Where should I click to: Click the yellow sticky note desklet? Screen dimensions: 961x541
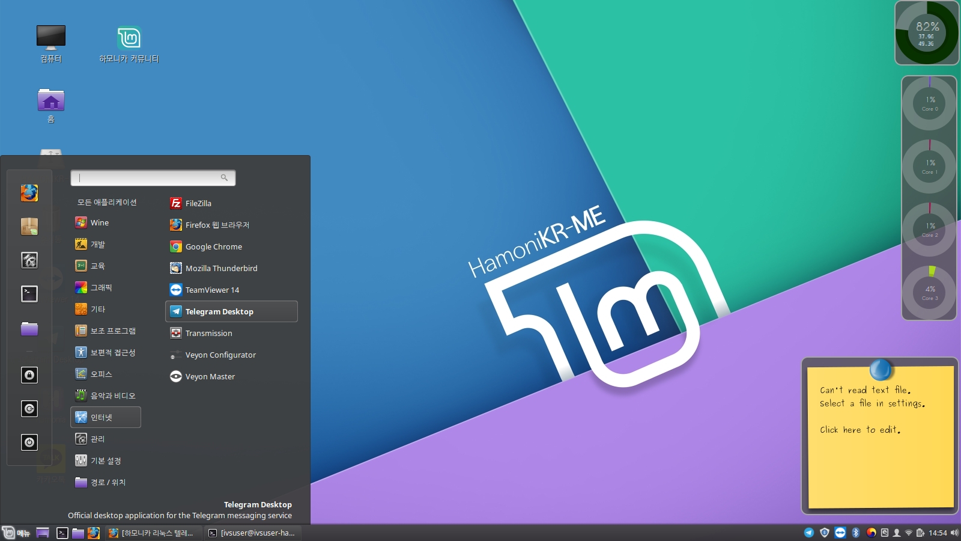point(881,439)
